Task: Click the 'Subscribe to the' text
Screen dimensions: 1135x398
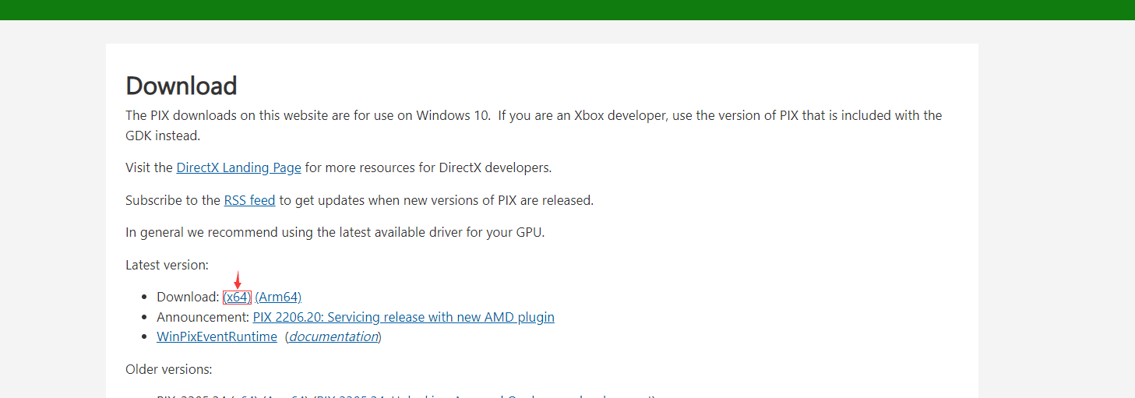Action: (x=173, y=200)
